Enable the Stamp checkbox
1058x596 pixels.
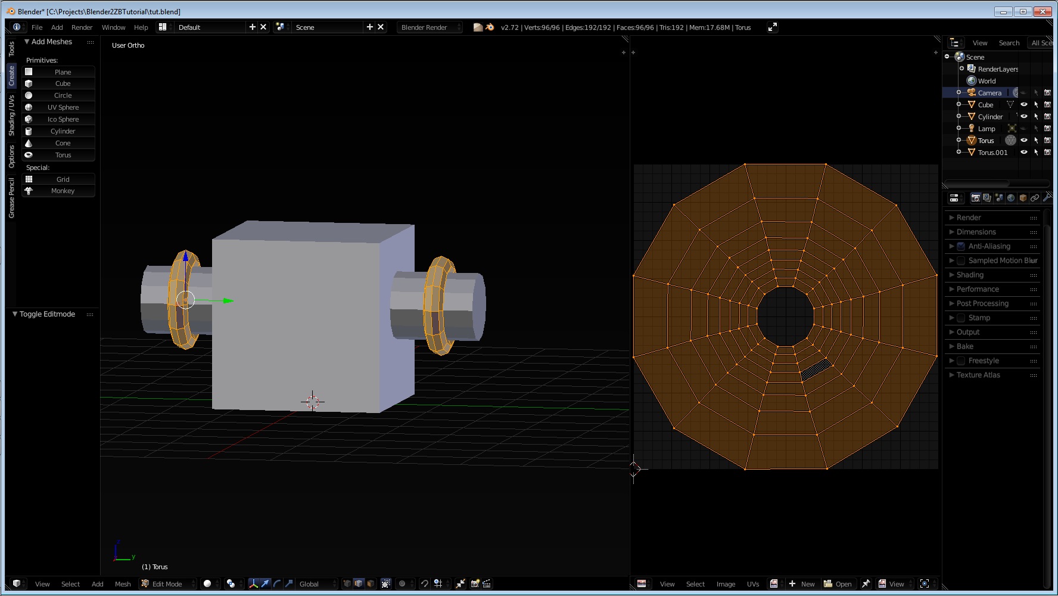pos(961,318)
